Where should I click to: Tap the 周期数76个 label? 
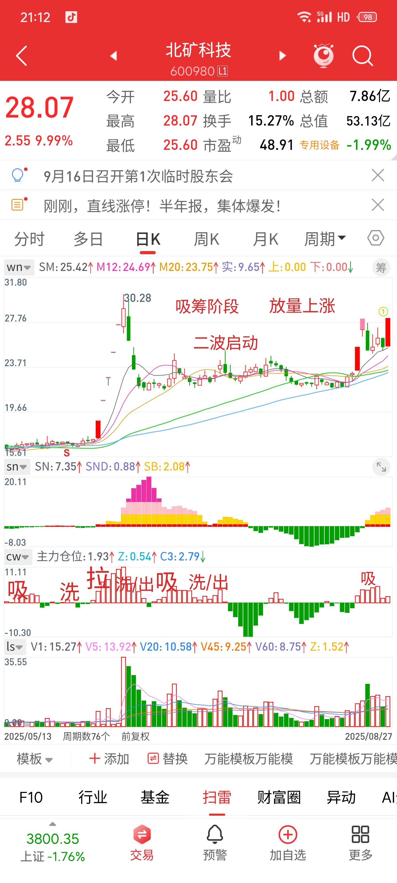[x=86, y=736]
